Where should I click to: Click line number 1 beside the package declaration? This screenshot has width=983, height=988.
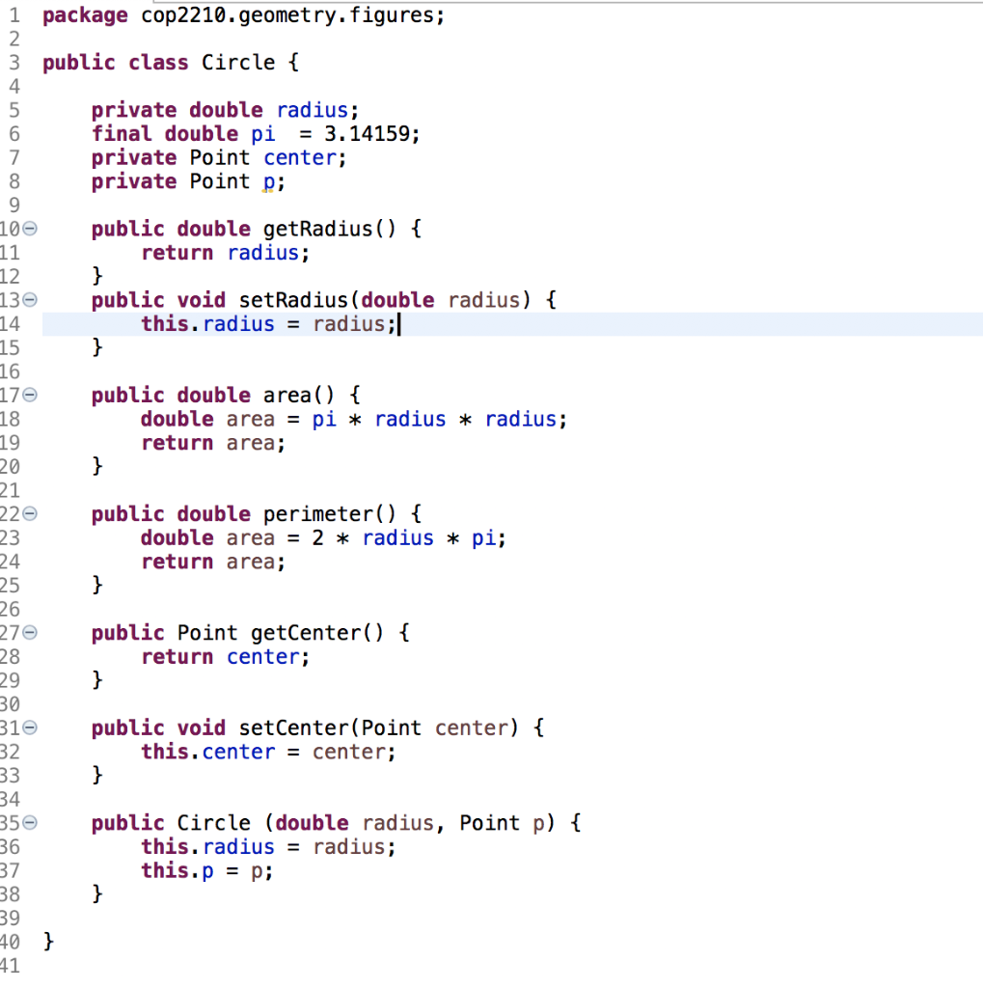pos(14,14)
